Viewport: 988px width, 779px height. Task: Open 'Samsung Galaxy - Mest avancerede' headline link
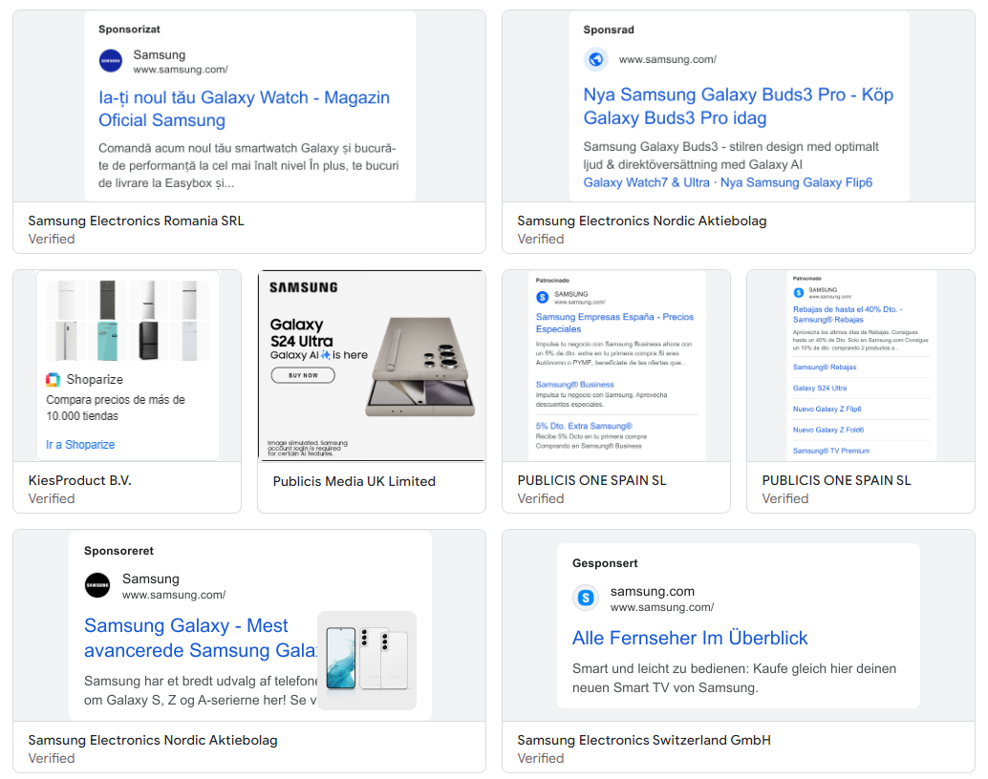click(201, 638)
